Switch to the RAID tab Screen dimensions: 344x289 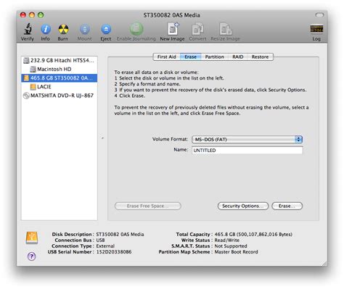[238, 57]
